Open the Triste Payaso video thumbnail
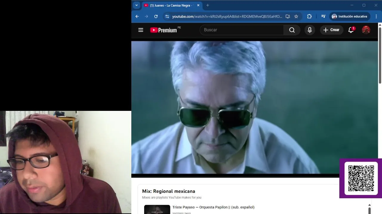Viewport: 382px width, 214px height. (x=157, y=209)
